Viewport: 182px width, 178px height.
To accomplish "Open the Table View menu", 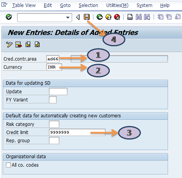I will click(24, 5).
